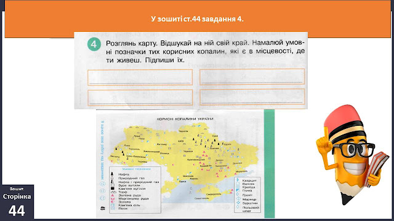Click the upper-left empty answer box
The width and height of the screenshot is (394, 221).
[140, 77]
